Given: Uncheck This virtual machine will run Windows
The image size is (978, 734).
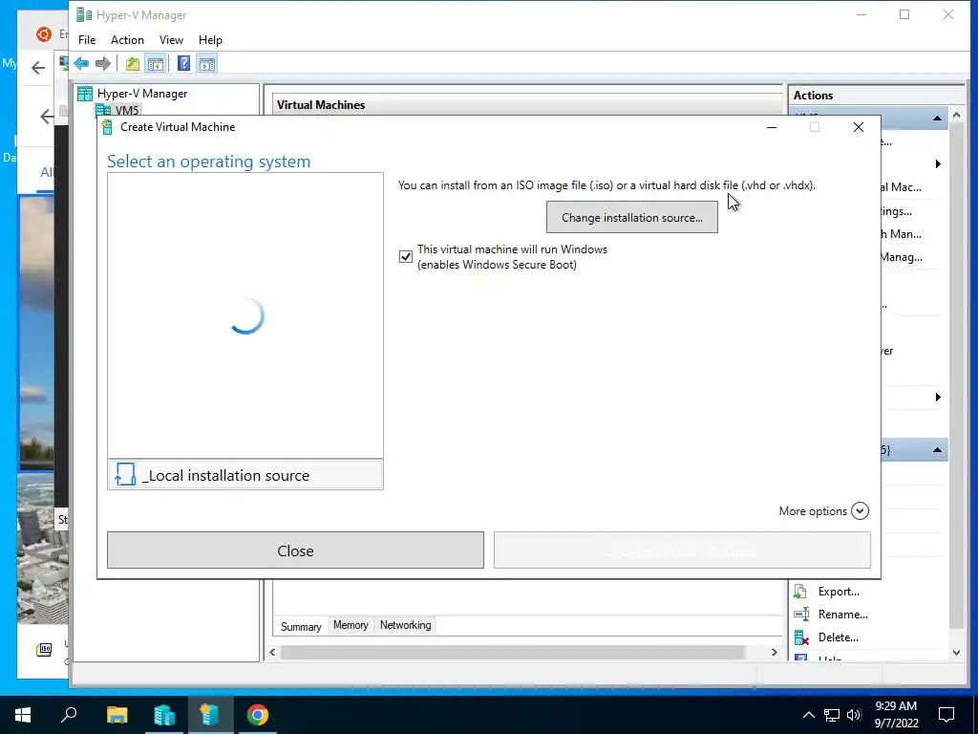Looking at the screenshot, I should [405, 256].
